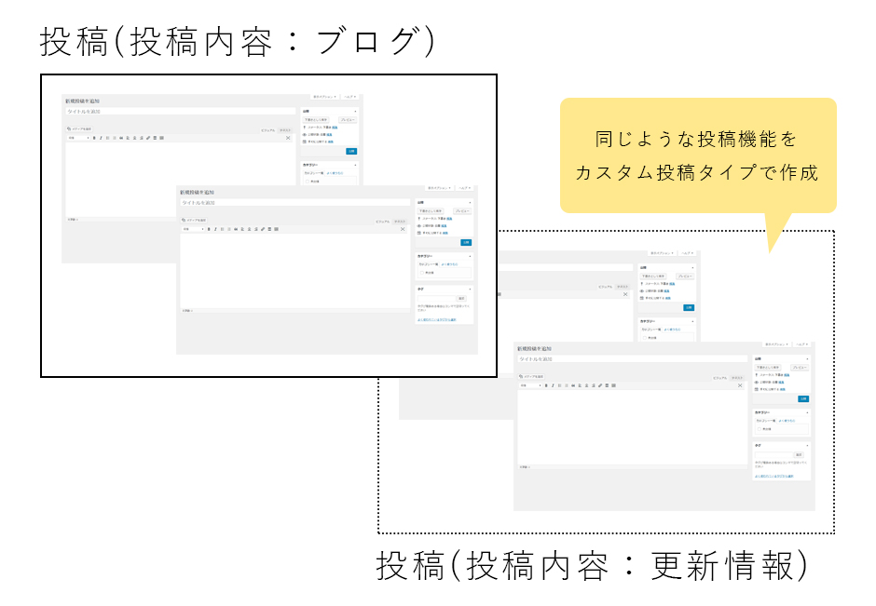Click the tag choose link in bottom-right editor

tap(773, 475)
